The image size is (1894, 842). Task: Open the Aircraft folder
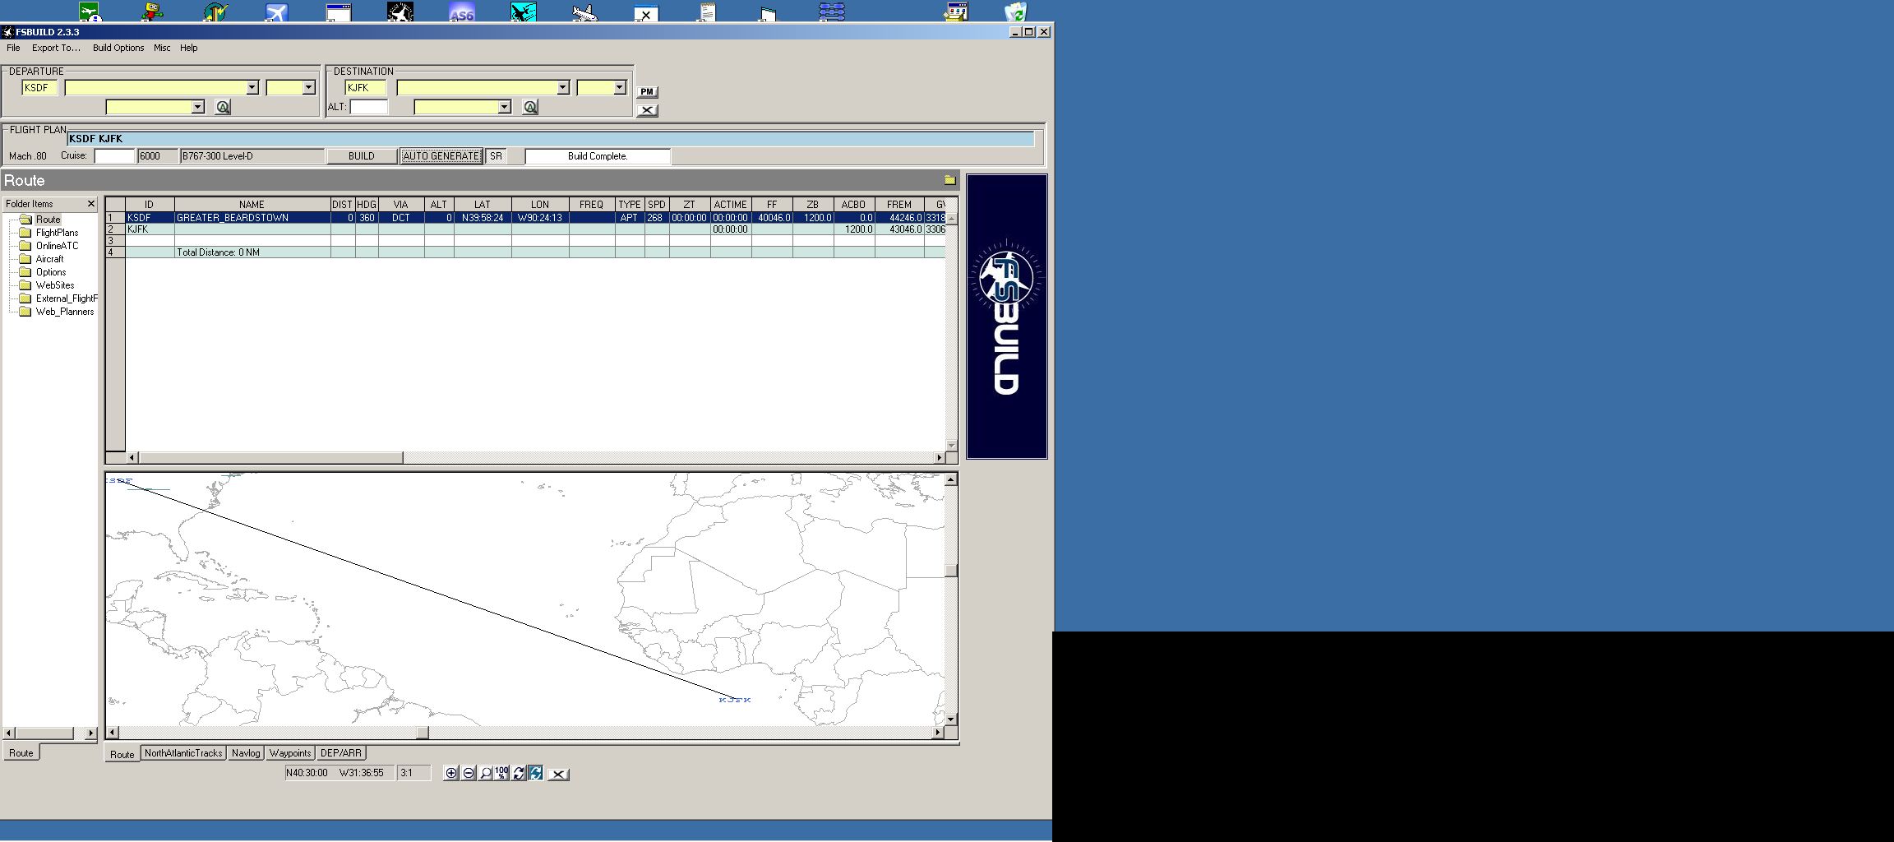[49, 259]
